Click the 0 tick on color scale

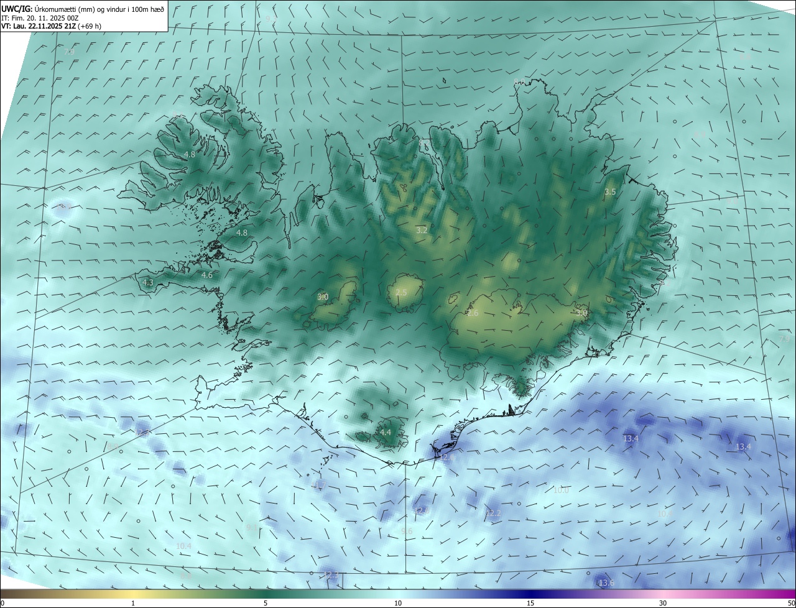coord(2,603)
